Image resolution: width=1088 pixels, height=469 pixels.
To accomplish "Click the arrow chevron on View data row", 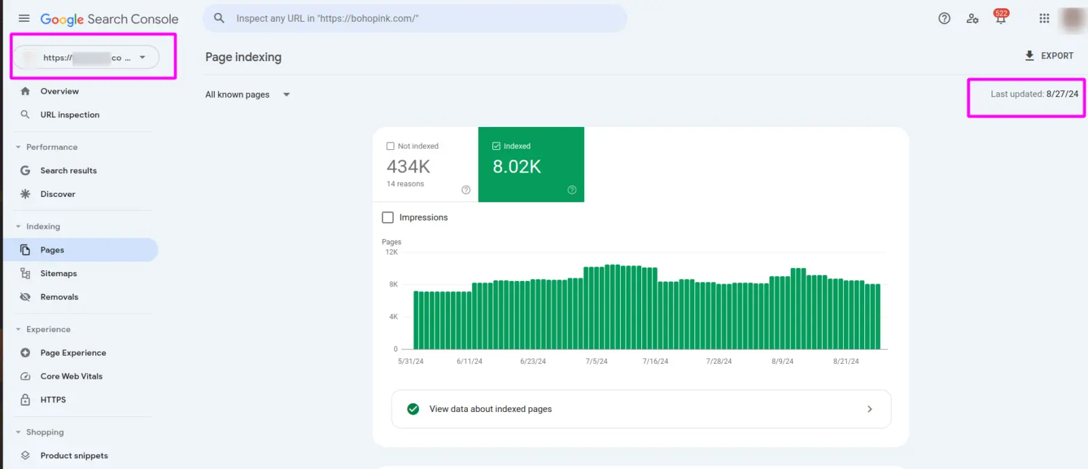I will 870,409.
